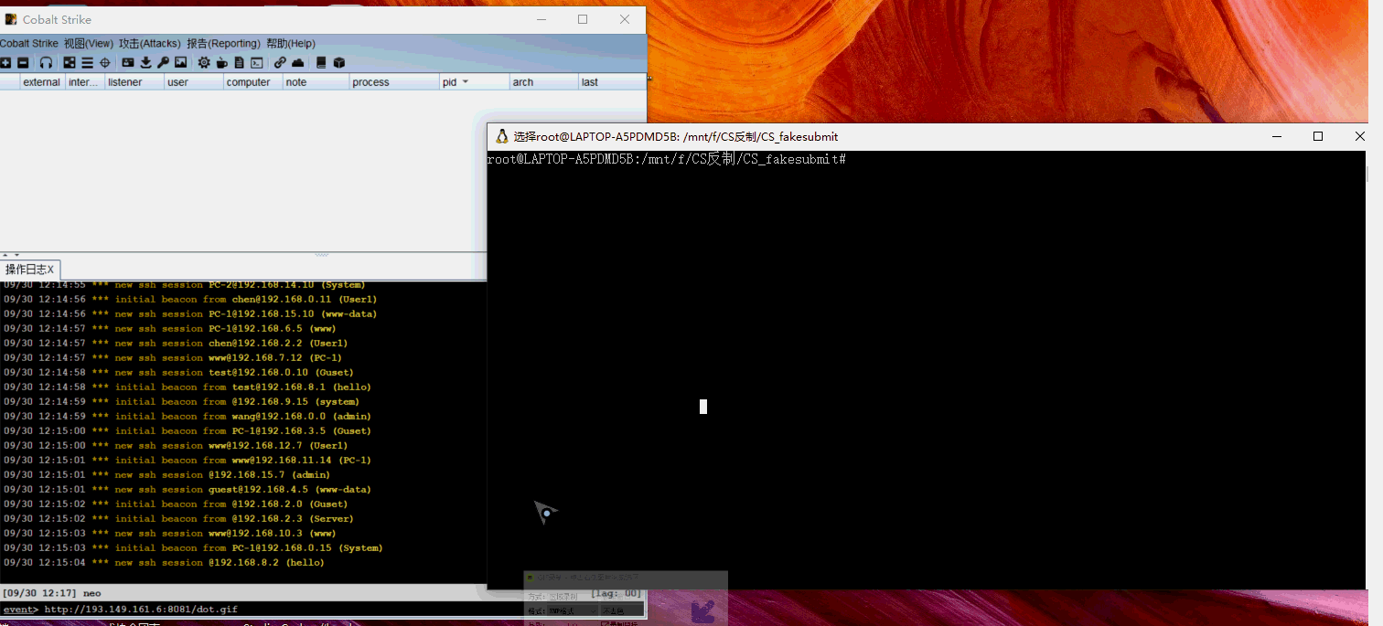Click the Connect to team server plus icon

[x=5, y=63]
